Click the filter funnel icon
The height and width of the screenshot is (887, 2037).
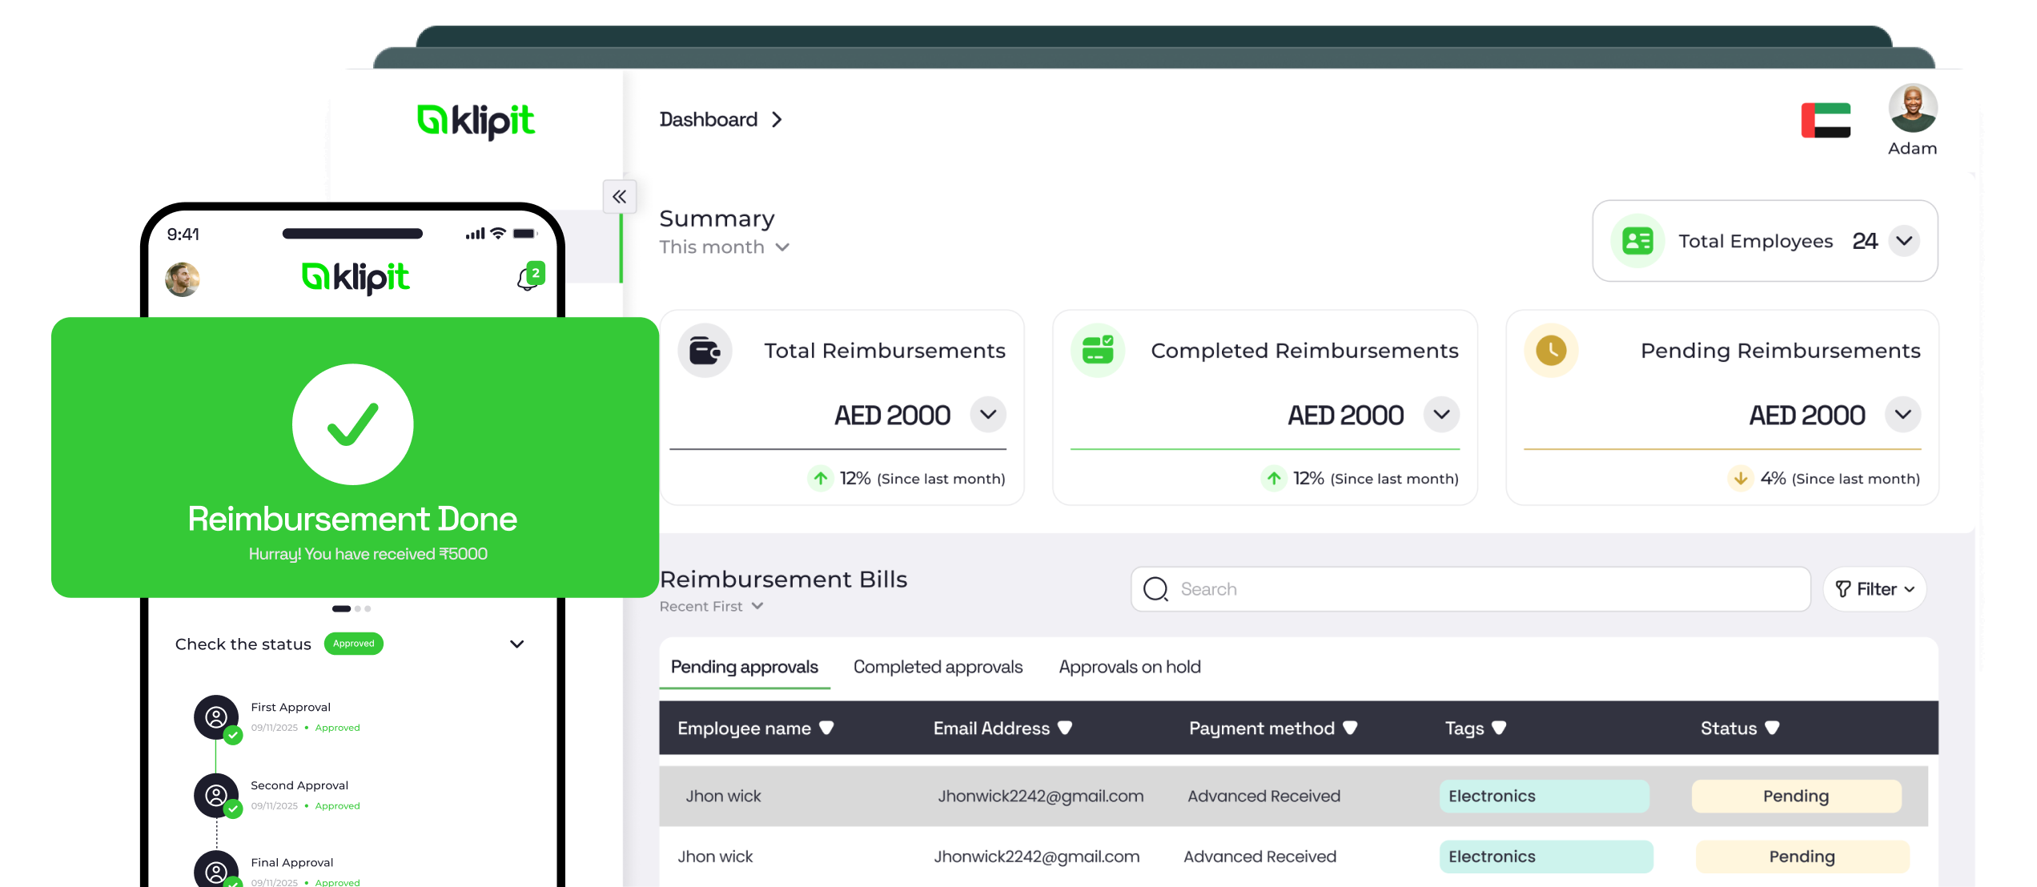point(1842,589)
